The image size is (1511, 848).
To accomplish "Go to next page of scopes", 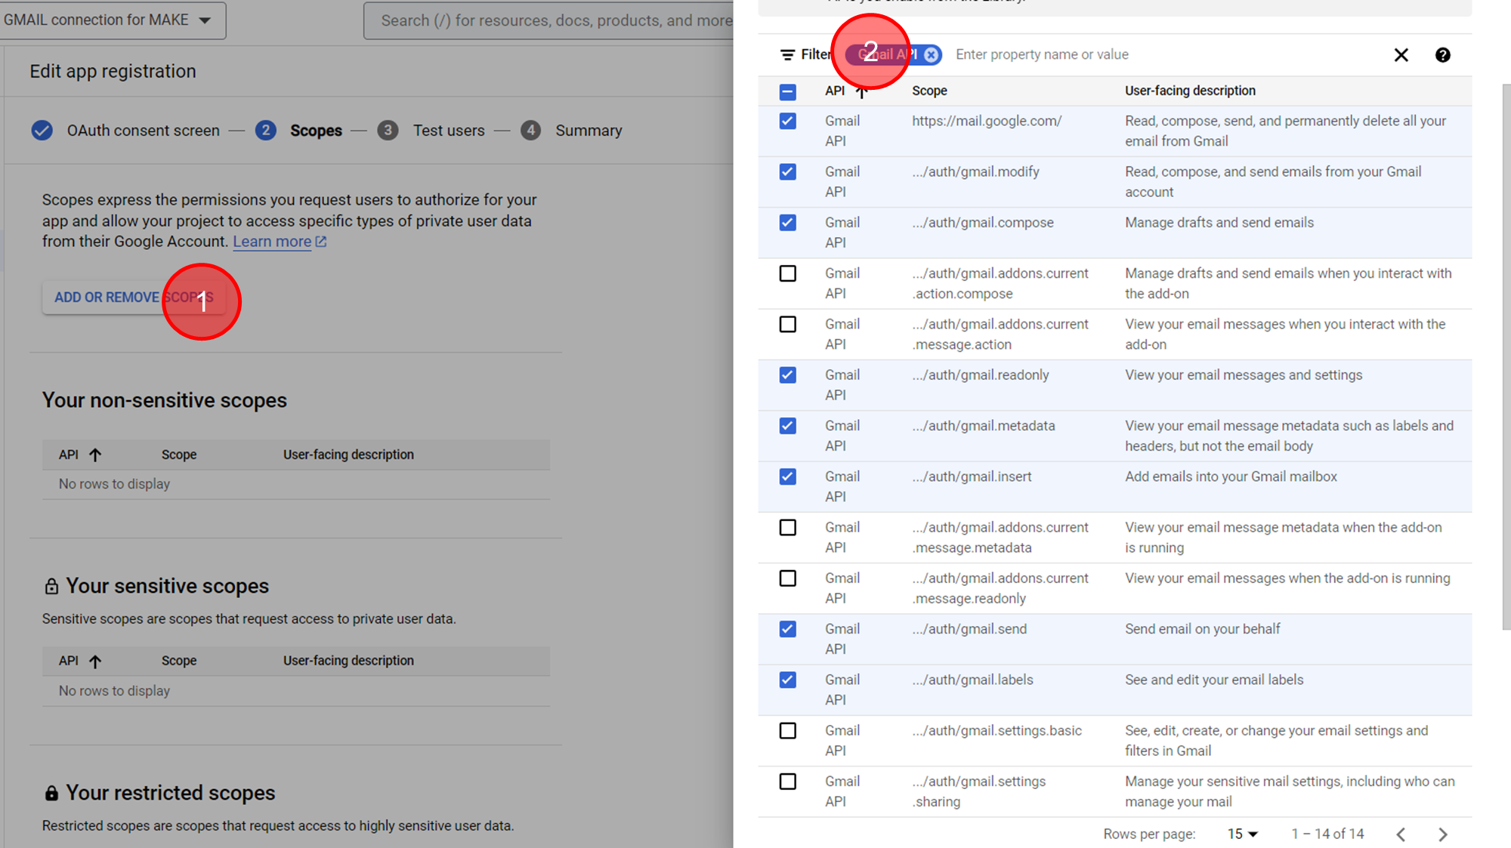I will click(x=1442, y=834).
